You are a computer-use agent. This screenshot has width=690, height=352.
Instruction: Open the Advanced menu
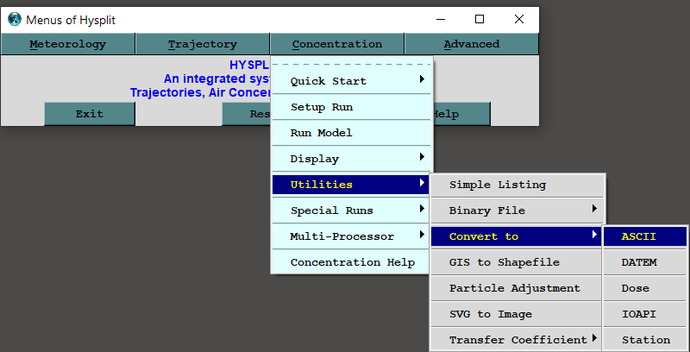[x=471, y=44]
